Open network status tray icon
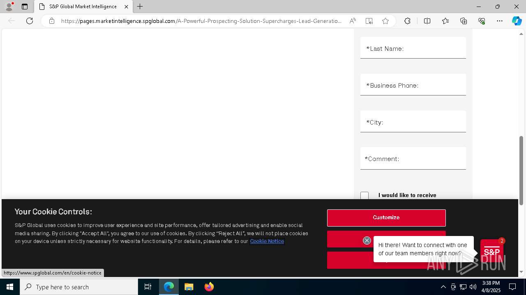 pos(463,287)
